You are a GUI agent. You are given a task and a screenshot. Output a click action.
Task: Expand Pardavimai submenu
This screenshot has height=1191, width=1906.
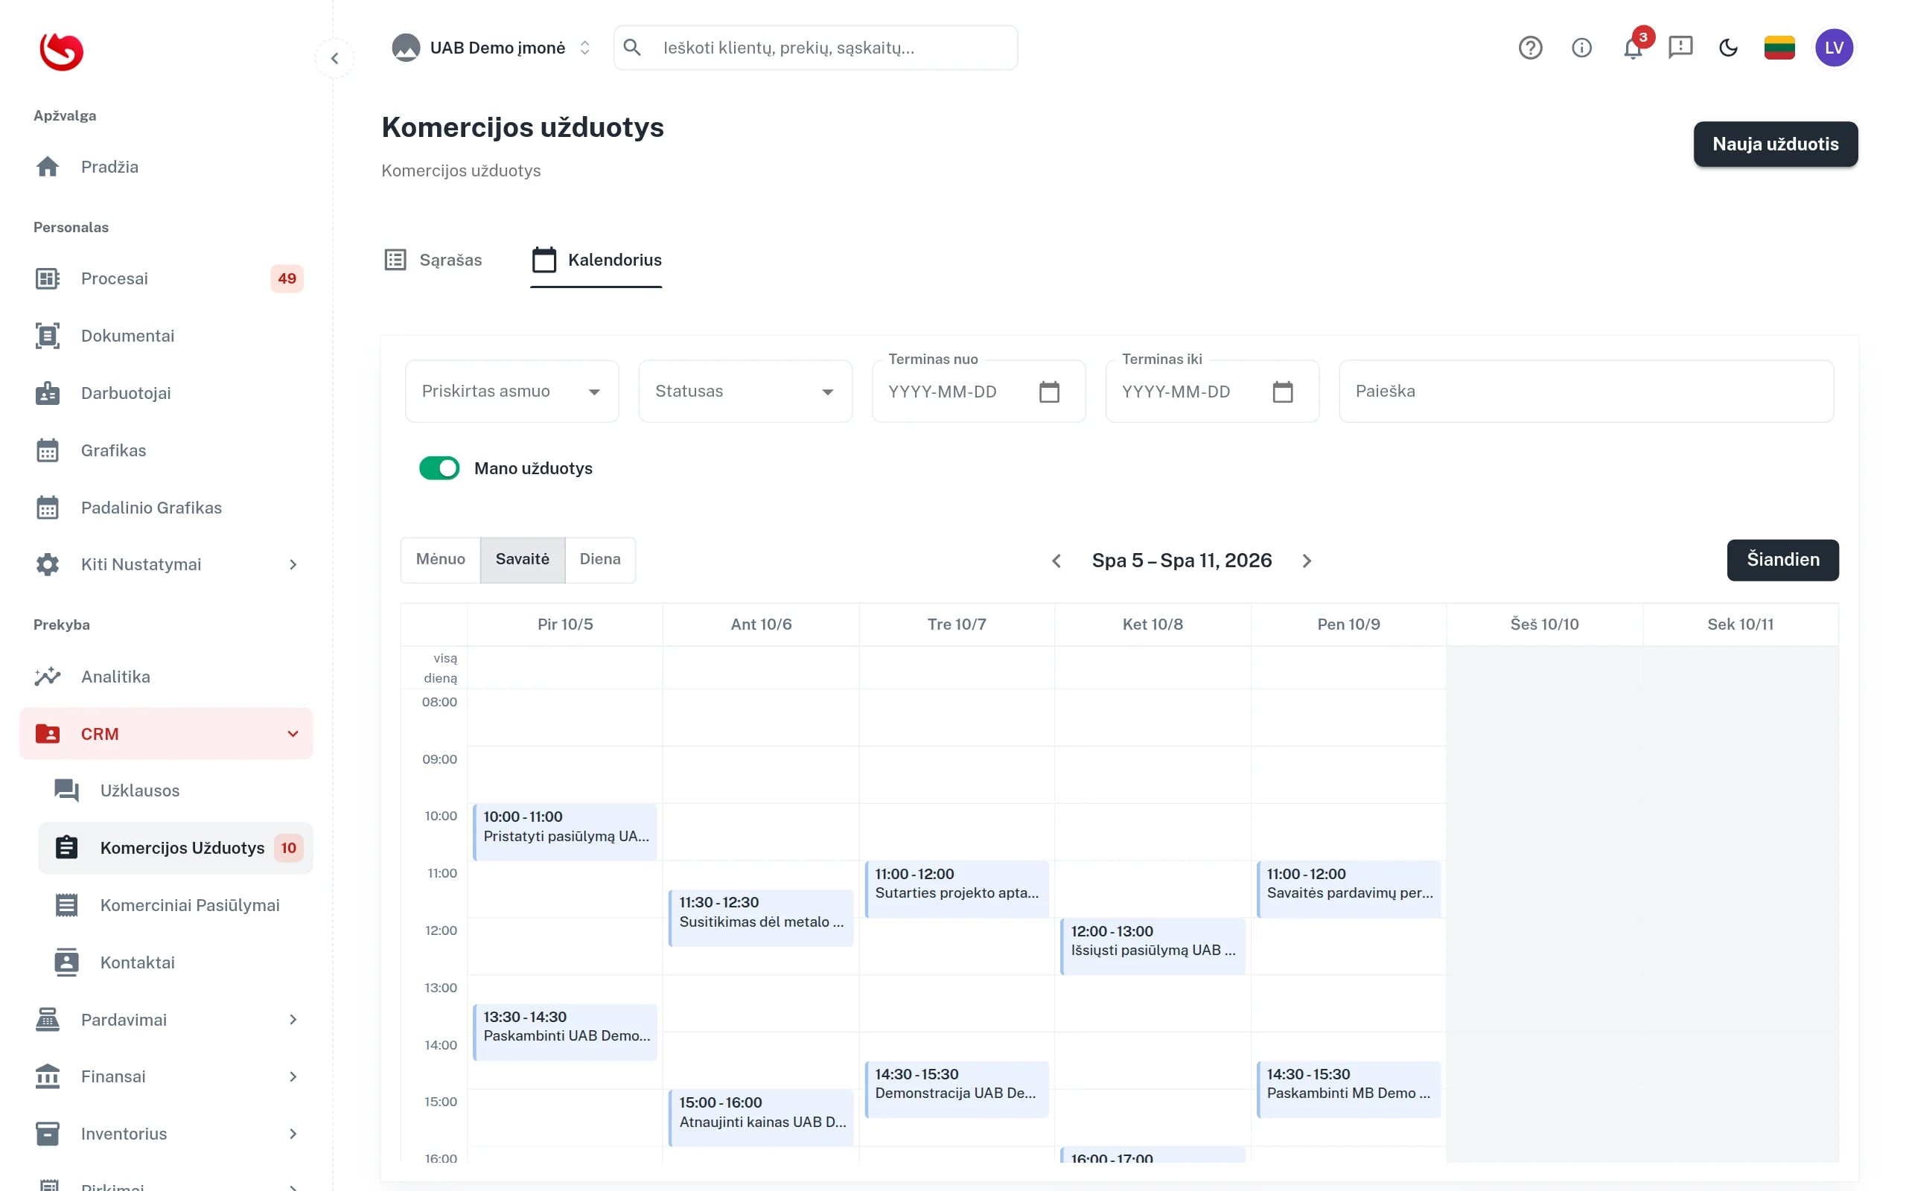pyautogui.click(x=166, y=1020)
